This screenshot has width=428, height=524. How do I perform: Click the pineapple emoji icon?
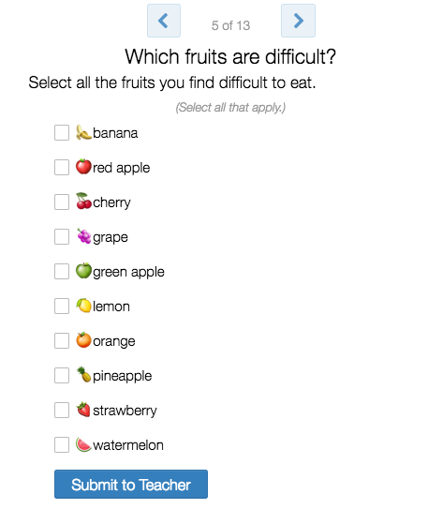tap(83, 375)
